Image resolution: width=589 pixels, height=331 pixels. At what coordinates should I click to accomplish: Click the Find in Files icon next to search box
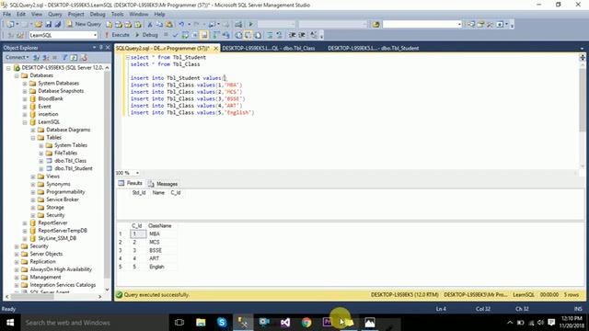376,25
